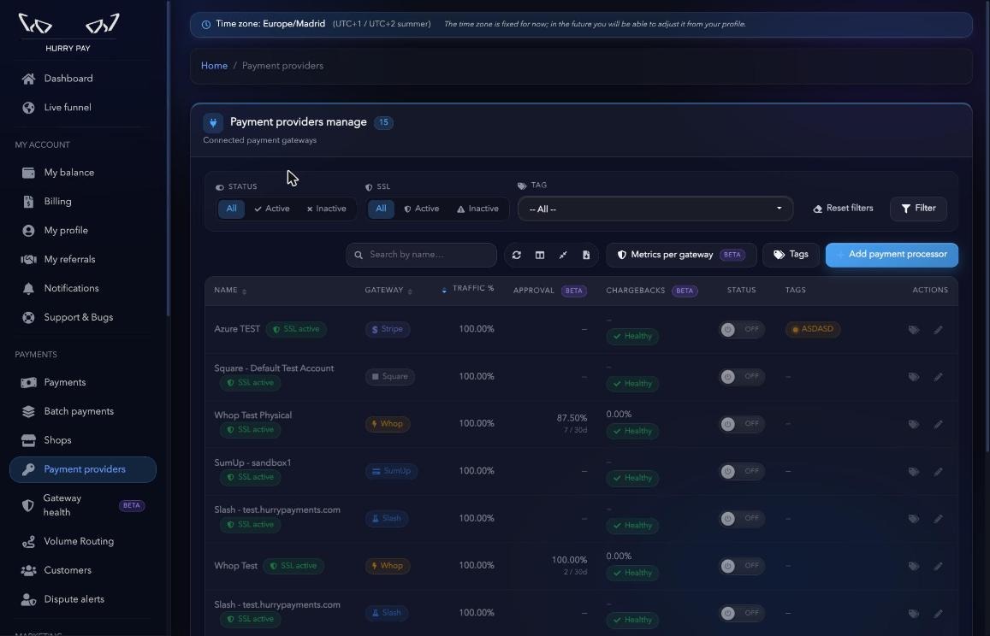Viewport: 990px width, 636px height.
Task: Turn on Whop Test Physical status switch
Action: [x=741, y=424]
